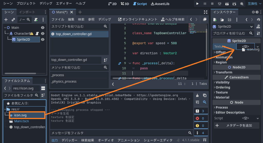
Task: Toggle error messages filter showing 0
Action: click(201, 118)
